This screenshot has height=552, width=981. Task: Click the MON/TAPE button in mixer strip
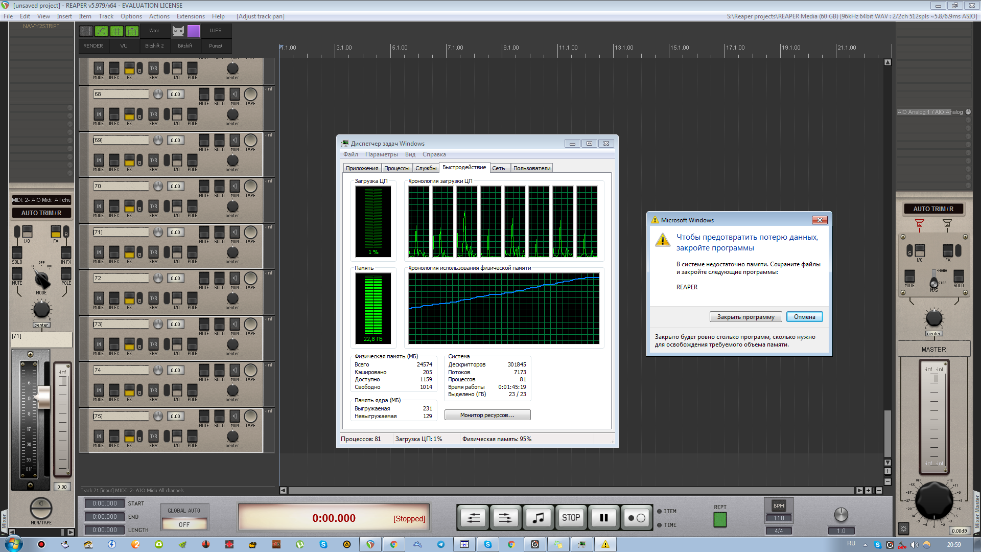41,508
